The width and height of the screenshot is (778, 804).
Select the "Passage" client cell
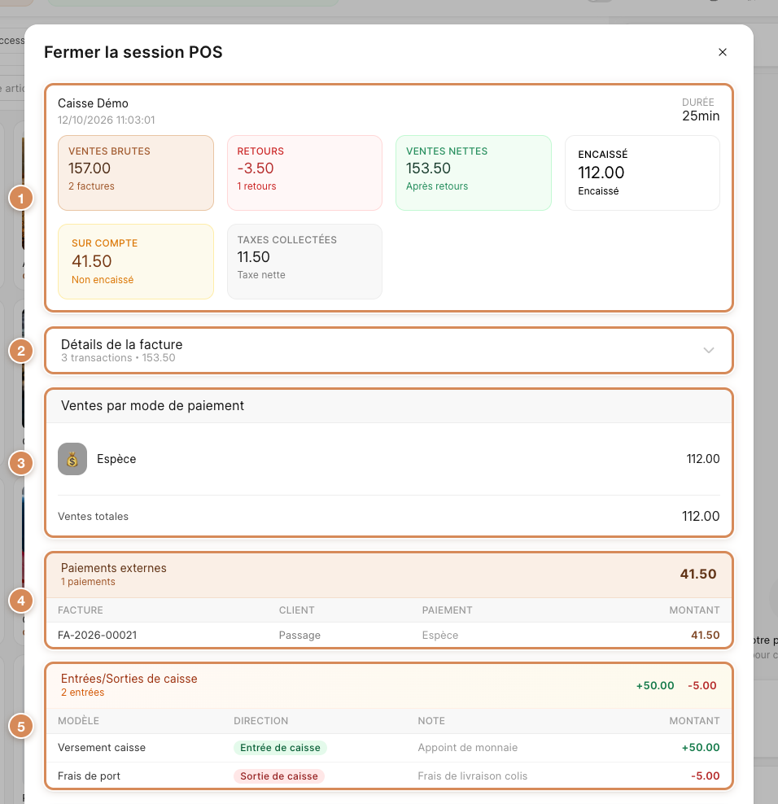pos(299,636)
